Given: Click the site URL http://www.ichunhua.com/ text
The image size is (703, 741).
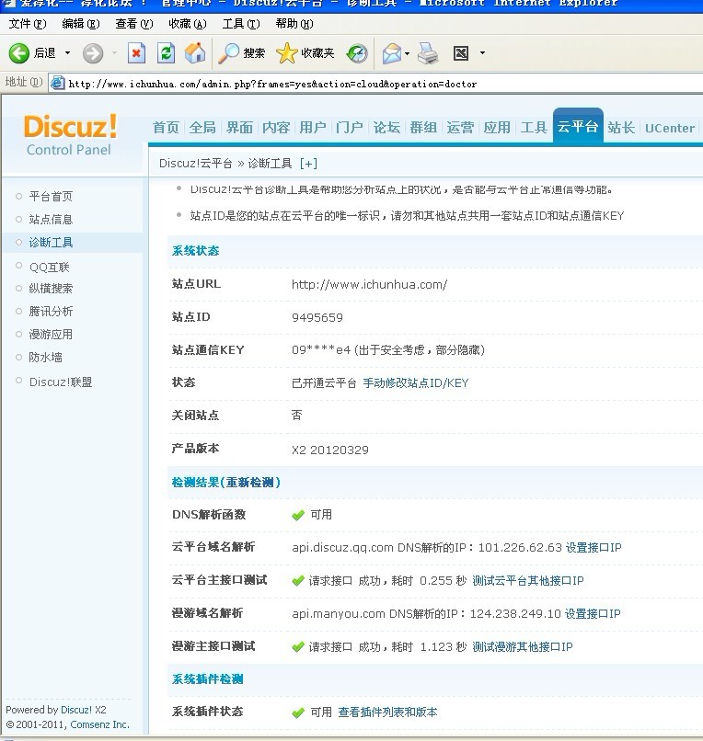Looking at the screenshot, I should [x=370, y=284].
